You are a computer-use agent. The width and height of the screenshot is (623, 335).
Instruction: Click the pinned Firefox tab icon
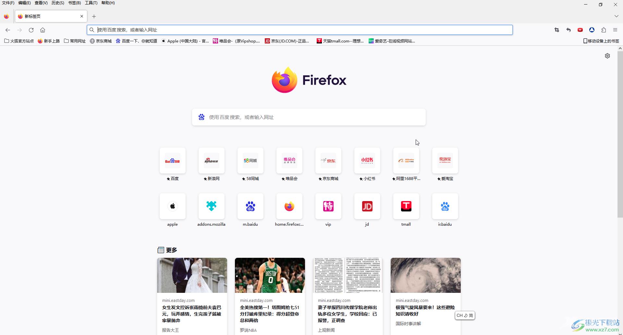pos(6,16)
